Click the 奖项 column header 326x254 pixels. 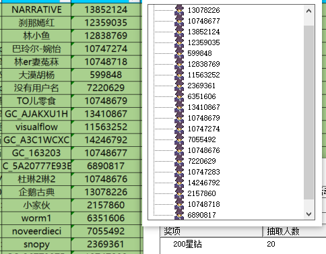211,231
